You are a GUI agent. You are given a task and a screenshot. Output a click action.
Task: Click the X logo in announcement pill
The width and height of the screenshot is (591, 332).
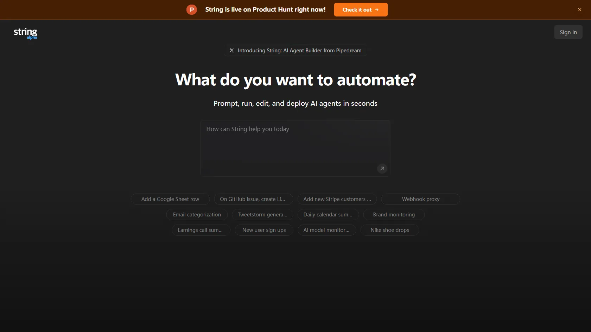pyautogui.click(x=231, y=50)
